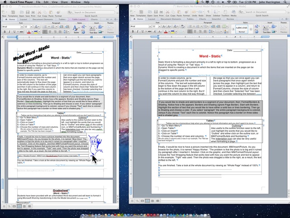Viewport: 290px width, 218px height.
Task: Open font size dropdown in right Word window
Action: [x=159, y=26]
